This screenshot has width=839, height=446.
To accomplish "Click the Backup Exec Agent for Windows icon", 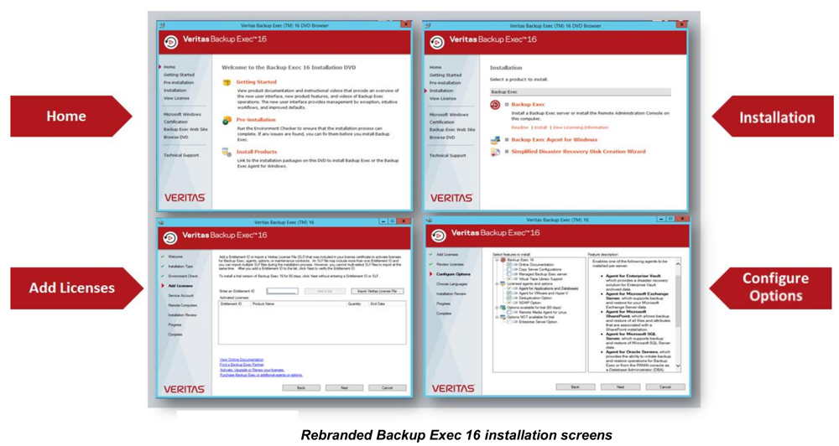I will 495,140.
